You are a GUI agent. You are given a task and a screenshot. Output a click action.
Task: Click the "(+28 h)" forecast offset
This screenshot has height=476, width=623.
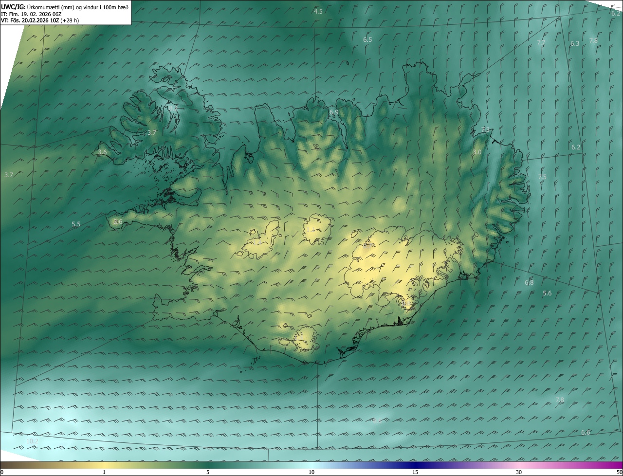tap(70, 20)
